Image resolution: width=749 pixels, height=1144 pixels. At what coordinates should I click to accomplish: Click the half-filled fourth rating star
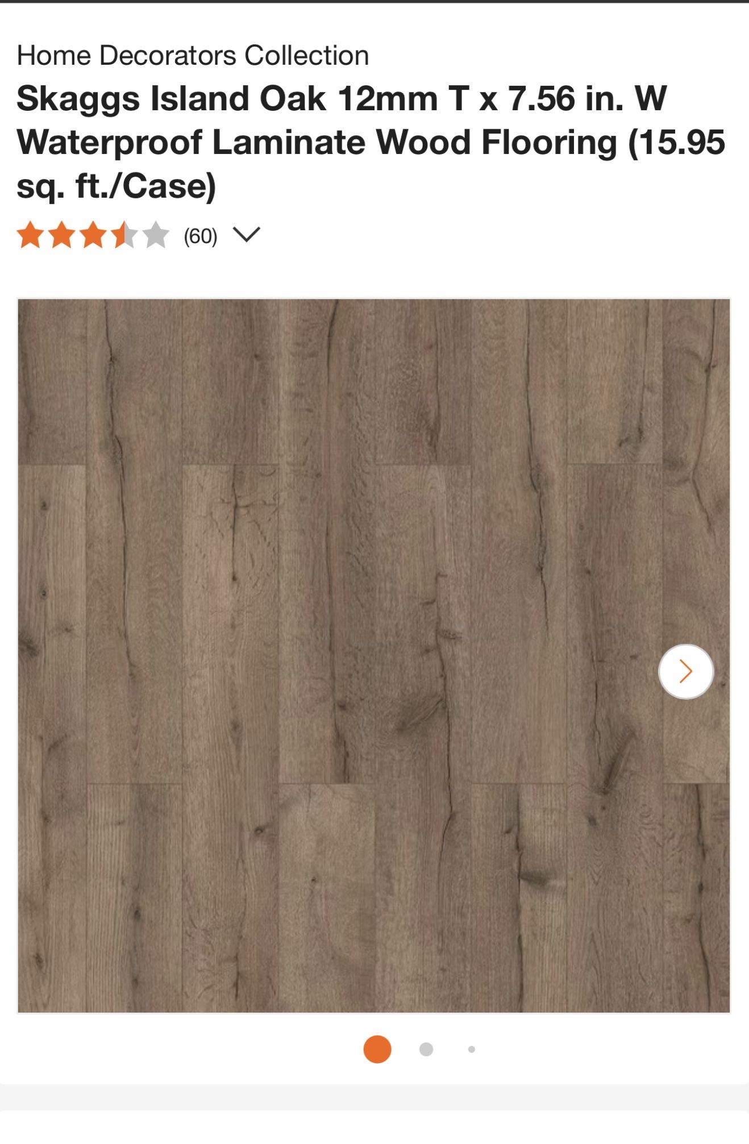pyautogui.click(x=124, y=235)
